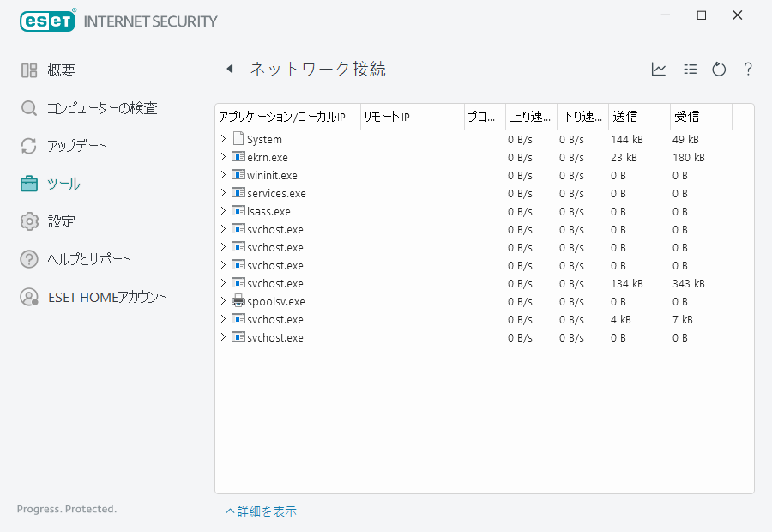This screenshot has height=532, width=772.
Task: Click the 7 kB received value
Action: 683,320
